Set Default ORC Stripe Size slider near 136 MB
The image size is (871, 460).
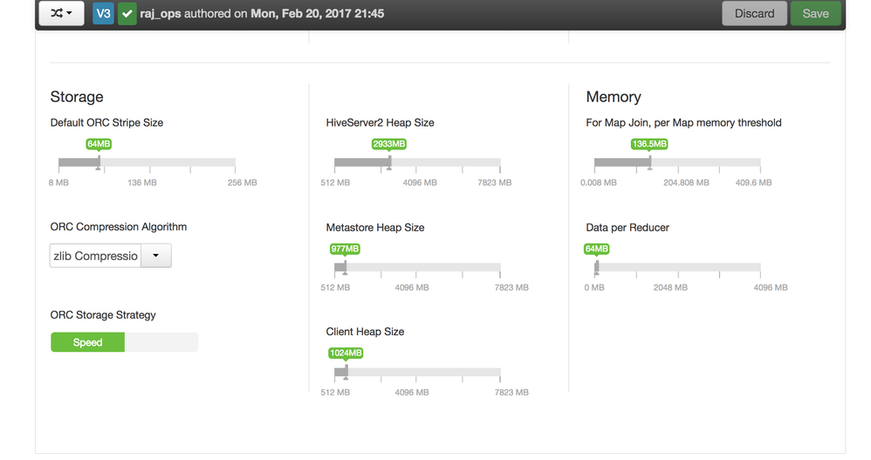(142, 163)
